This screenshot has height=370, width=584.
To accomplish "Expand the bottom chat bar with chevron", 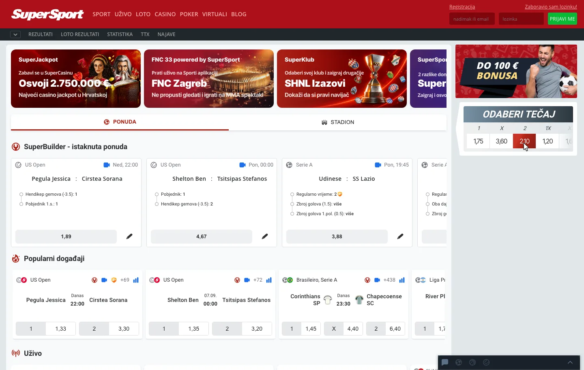I will click(x=570, y=362).
